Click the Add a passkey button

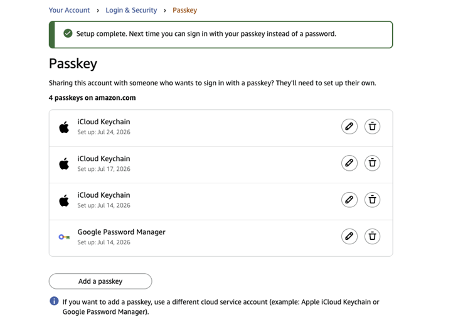100,281
